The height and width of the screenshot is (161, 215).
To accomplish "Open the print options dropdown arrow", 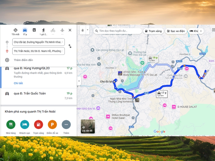I will [x=87, y=30].
